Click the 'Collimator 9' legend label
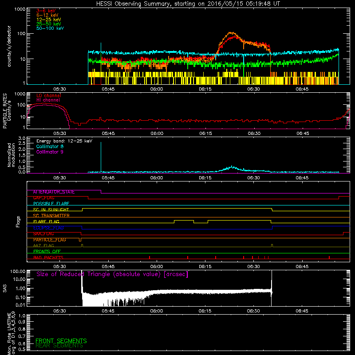 coord(50,152)
